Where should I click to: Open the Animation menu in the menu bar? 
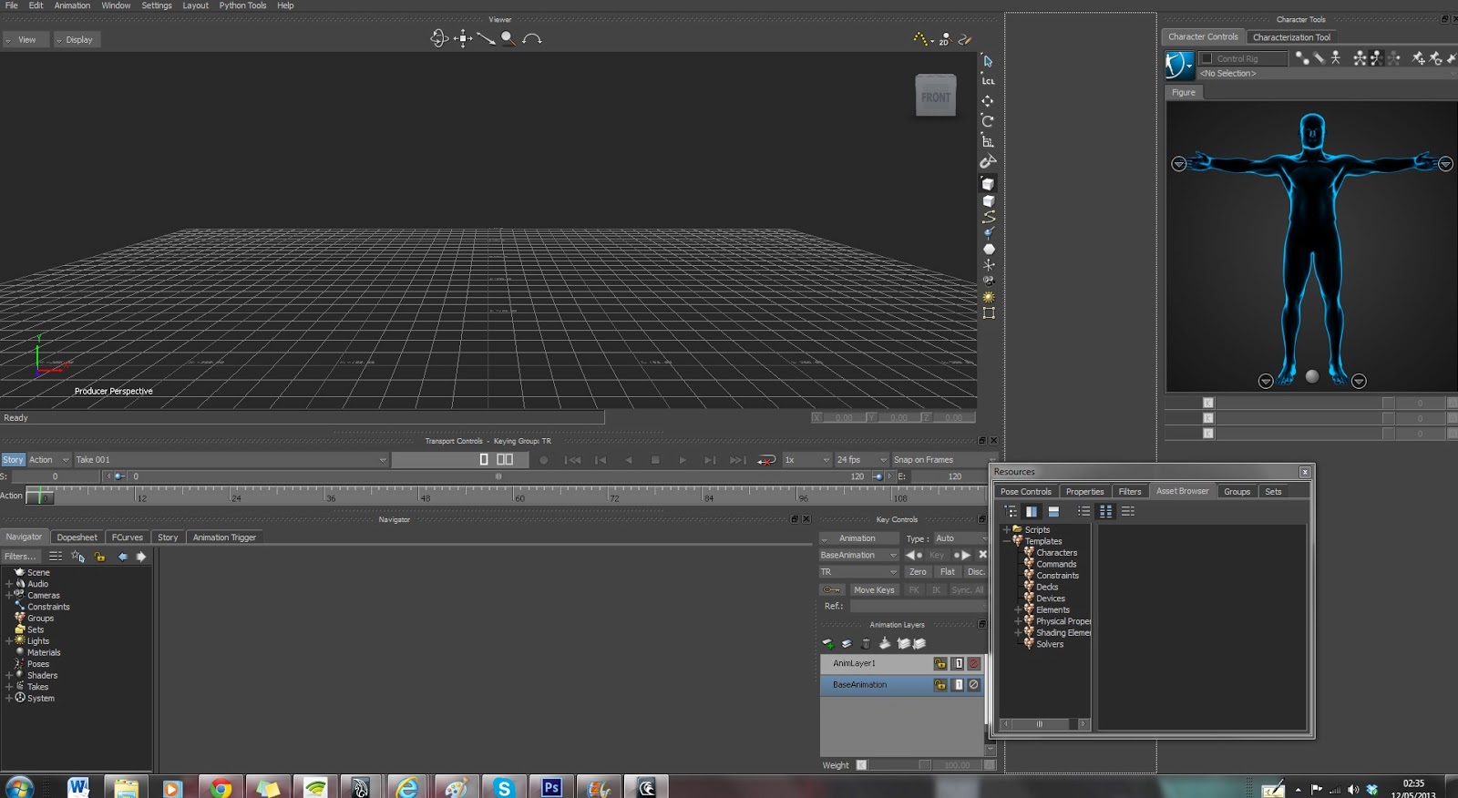(x=72, y=5)
